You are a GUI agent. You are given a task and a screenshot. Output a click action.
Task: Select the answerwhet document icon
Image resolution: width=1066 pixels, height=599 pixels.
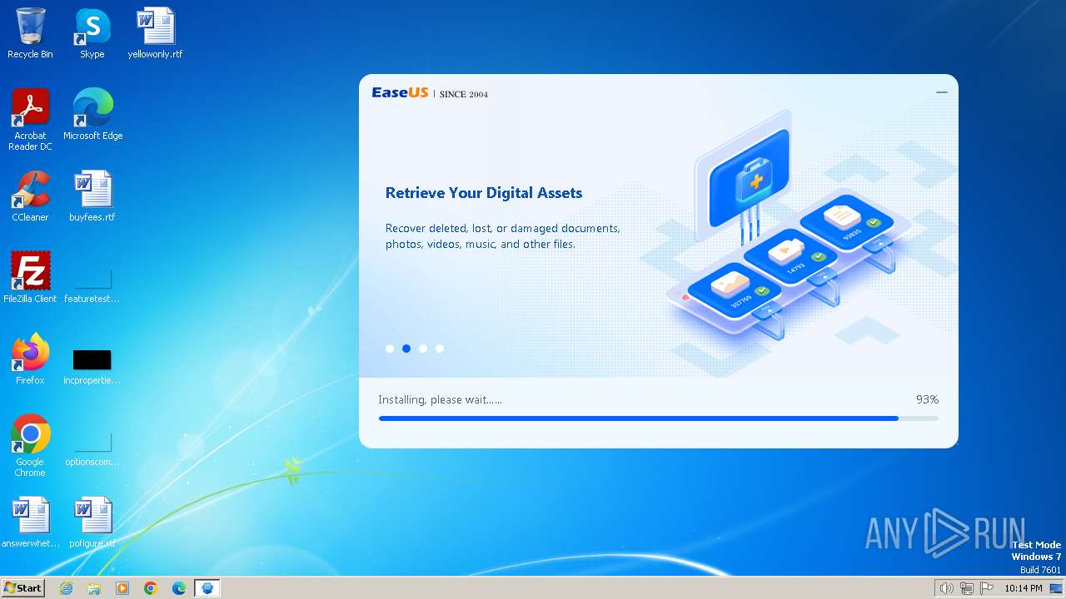pyautogui.click(x=31, y=522)
